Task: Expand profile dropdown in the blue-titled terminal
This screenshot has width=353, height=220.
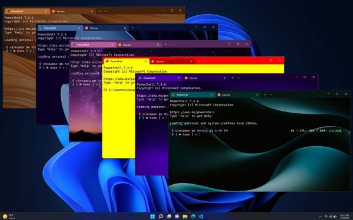Action: (x=138, y=28)
